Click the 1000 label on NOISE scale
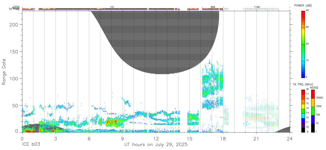 318,106
